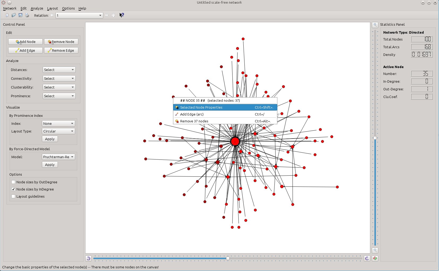Toggle Node sizes by OutDegree checkbox
The width and height of the screenshot is (439, 271).
pyautogui.click(x=13, y=182)
